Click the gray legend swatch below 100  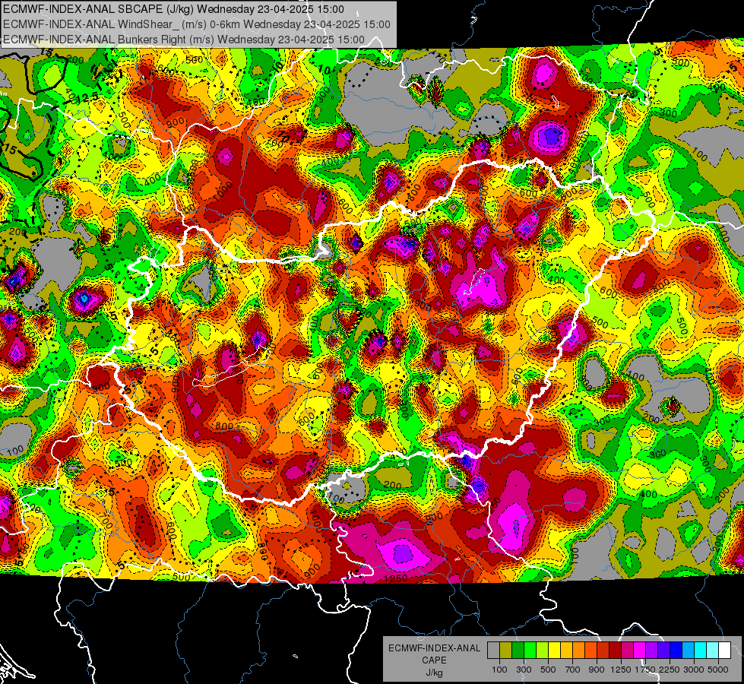pos(493,651)
